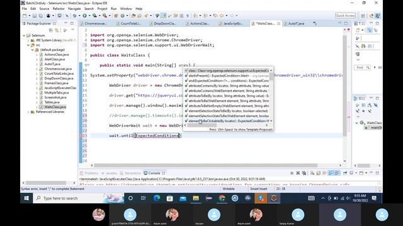Click the Back navigation arrow in toolbar

[x=222, y=16]
